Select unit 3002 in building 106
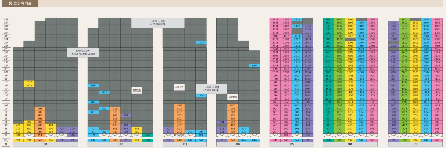The image size is (446, 148). tap(339, 39)
